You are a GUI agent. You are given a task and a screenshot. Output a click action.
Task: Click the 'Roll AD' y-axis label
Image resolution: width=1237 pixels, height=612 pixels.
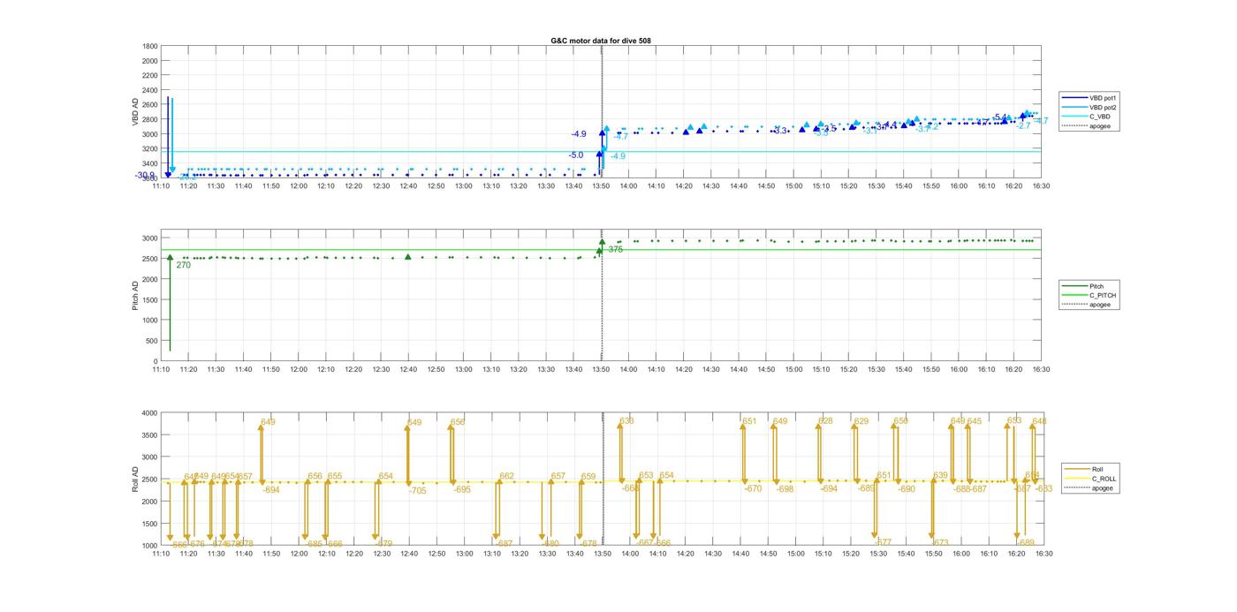point(137,479)
